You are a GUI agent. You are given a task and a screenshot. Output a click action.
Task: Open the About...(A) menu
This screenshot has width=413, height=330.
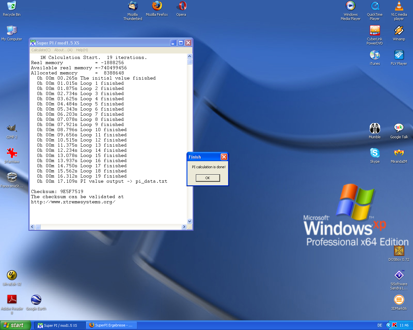pos(63,50)
